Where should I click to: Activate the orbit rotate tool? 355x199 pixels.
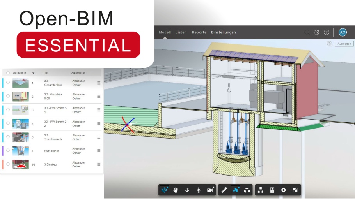(x=164, y=190)
